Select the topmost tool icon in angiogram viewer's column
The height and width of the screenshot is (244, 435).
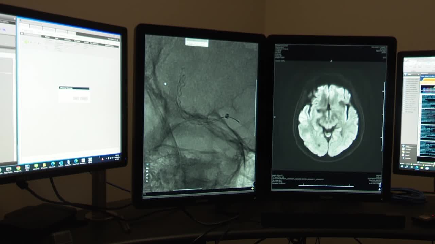147,164
